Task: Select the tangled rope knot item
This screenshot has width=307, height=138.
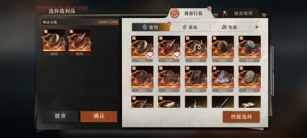Action: coord(142,77)
